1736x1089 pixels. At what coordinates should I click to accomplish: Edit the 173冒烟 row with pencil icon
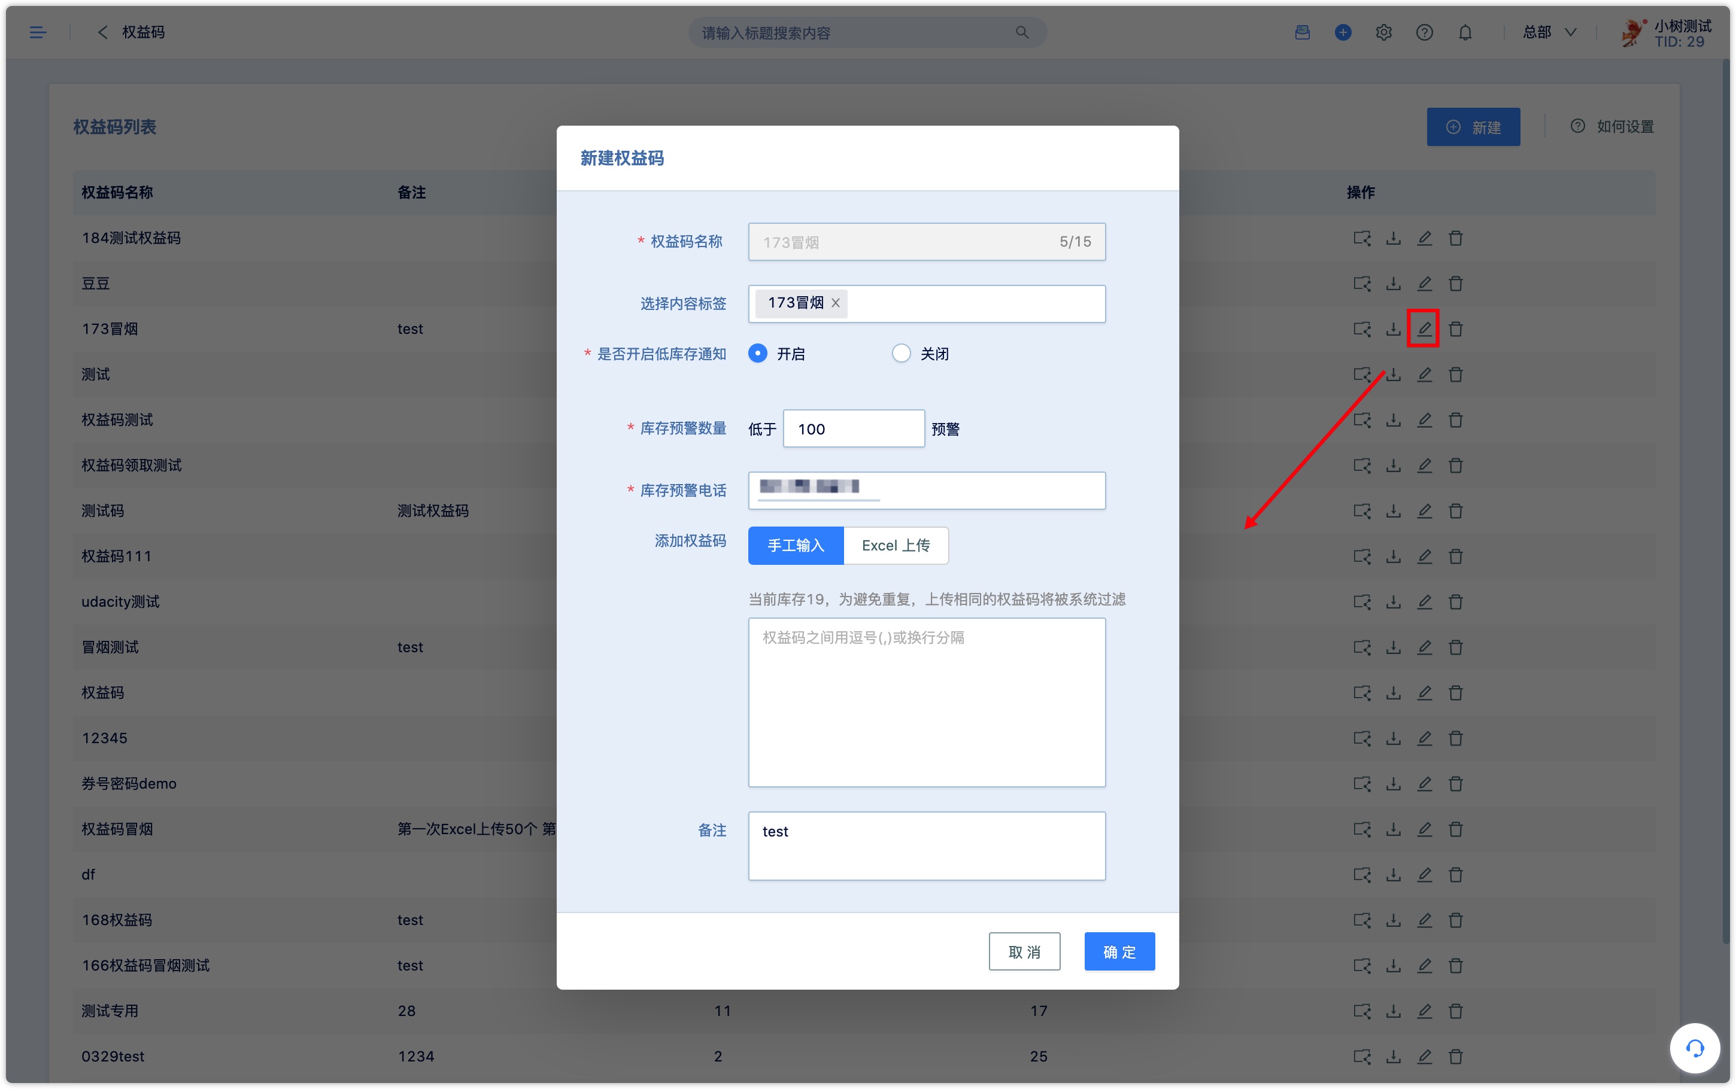click(x=1424, y=329)
